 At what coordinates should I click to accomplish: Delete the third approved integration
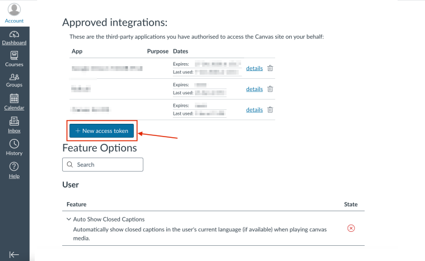point(270,110)
